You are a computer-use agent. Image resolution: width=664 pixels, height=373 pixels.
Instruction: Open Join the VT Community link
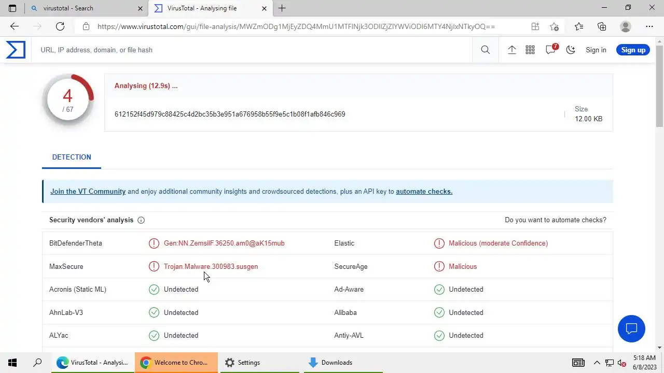coord(88,191)
